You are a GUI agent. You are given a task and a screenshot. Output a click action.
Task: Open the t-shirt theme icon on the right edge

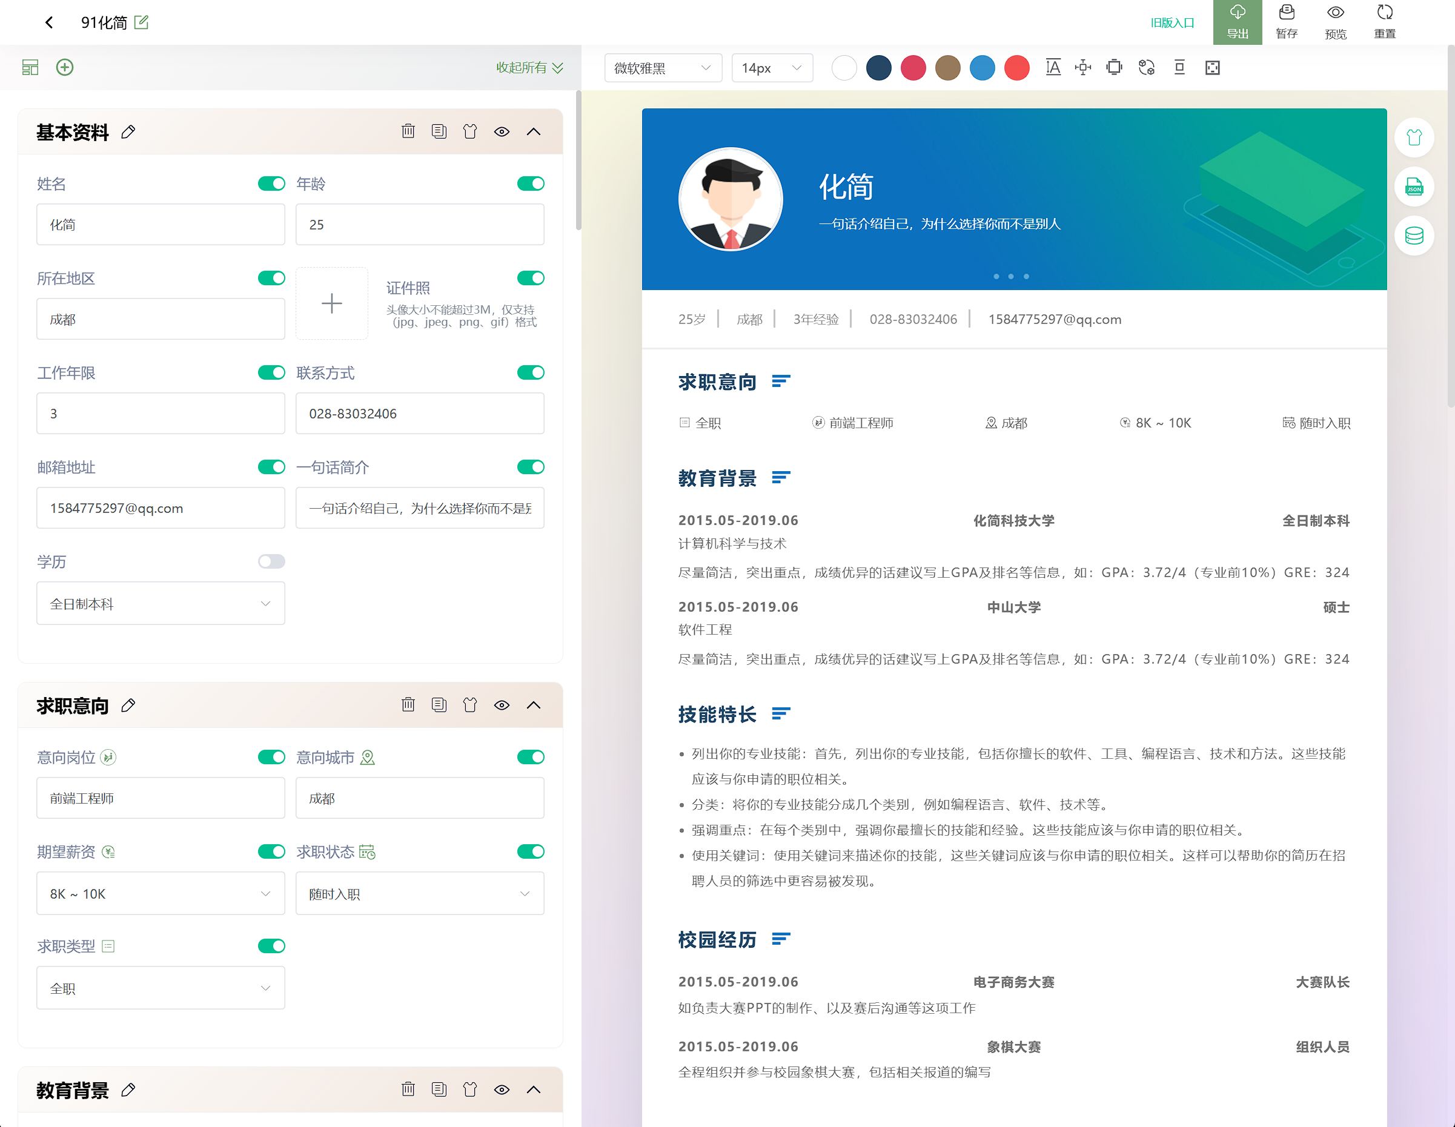point(1414,138)
